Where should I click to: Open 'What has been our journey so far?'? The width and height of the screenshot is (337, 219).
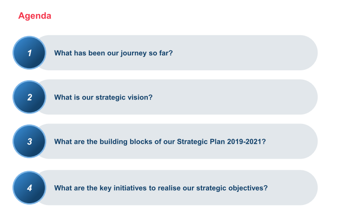click(114, 53)
